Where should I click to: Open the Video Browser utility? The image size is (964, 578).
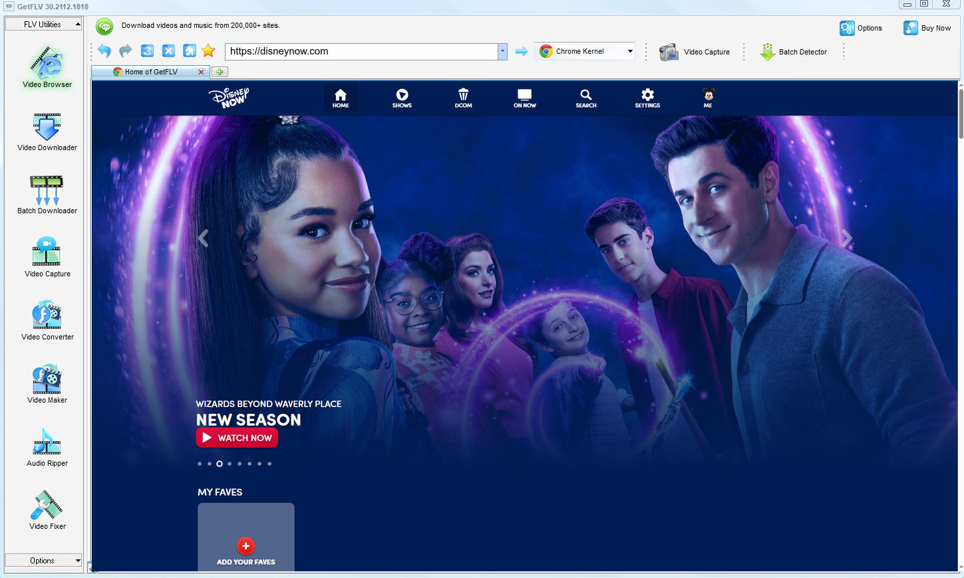(x=47, y=67)
